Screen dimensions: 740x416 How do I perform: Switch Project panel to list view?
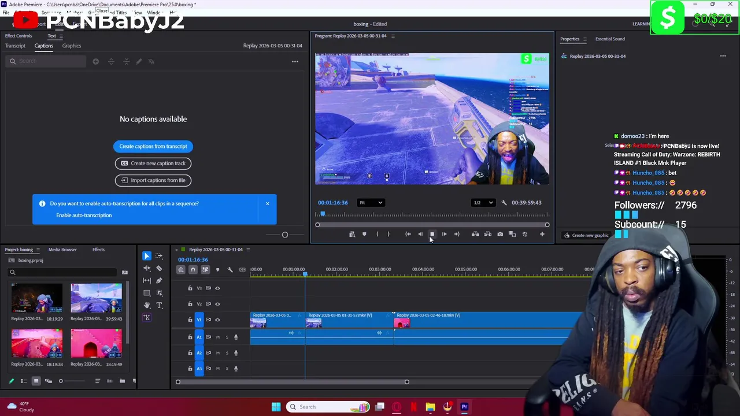[24, 381]
